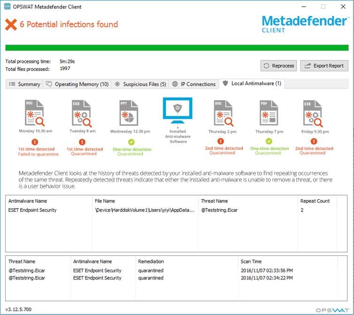Click the 'One-time detection Quarantined' label under Wednesday
Screen dimensions: 354x315
coord(131,151)
